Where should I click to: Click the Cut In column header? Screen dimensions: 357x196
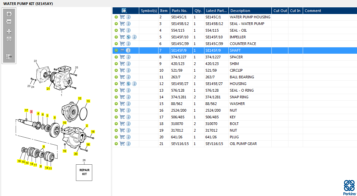click(295, 11)
